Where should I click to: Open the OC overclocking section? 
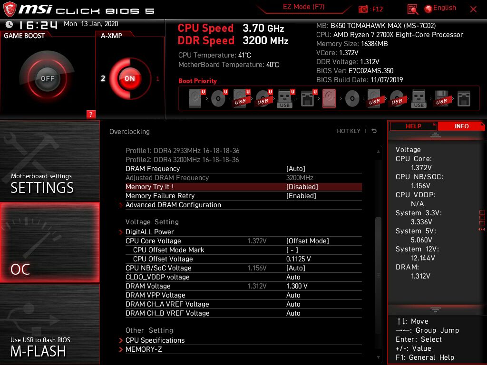pos(49,242)
